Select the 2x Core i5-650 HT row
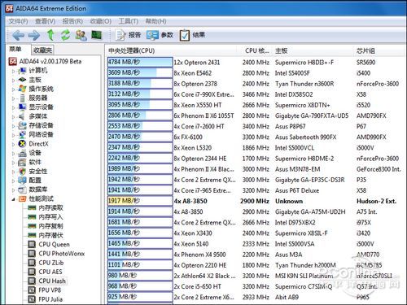This screenshot has height=305, width=407. (255, 286)
